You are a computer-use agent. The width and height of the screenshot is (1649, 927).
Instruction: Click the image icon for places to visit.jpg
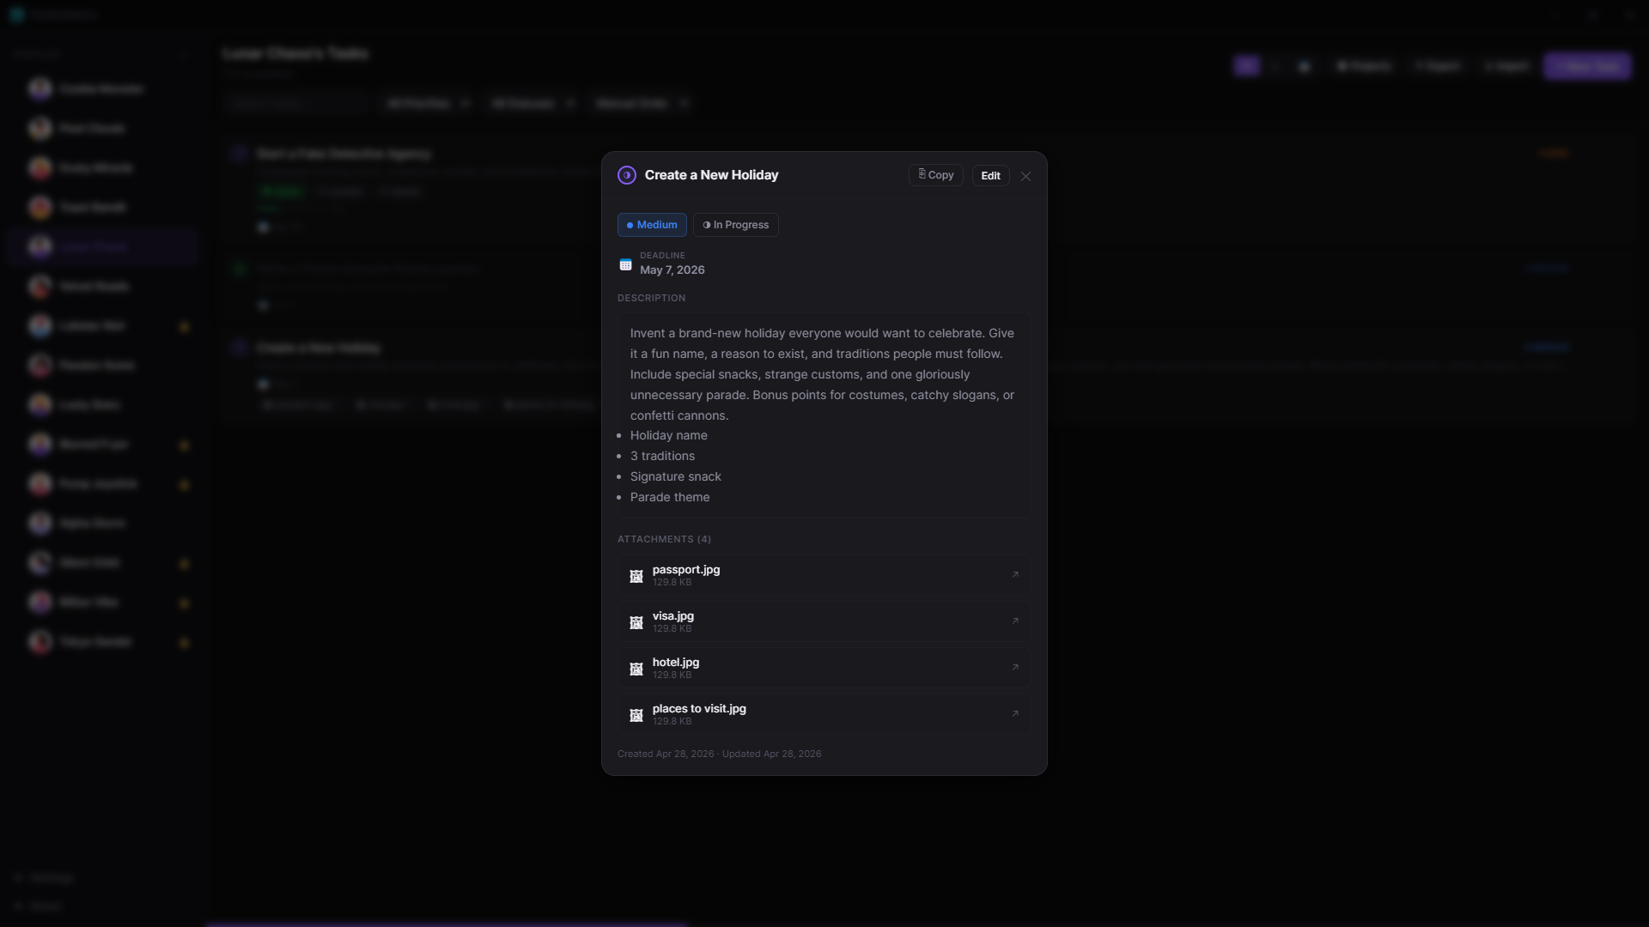point(636,715)
